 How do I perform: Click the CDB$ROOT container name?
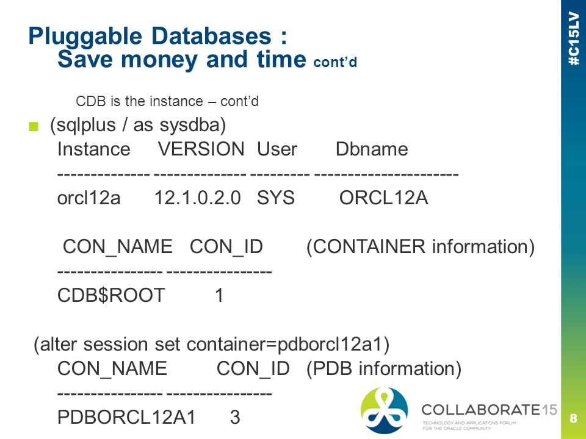pos(111,295)
